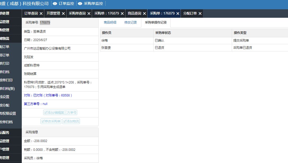Close the 分配订单 tab
This screenshot has height=163, width=288.
point(200,14)
